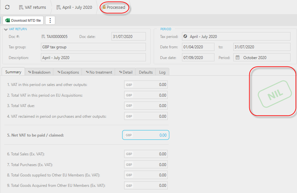Click the Net VAT to be paid field
Image resolution: width=297 pixels, height=193 pixels.
tap(146, 135)
